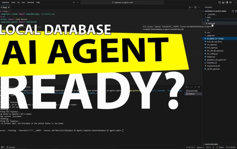Viewport: 237px width, 149px height.
Task: Split the editor to the right
Action: (195, 7)
